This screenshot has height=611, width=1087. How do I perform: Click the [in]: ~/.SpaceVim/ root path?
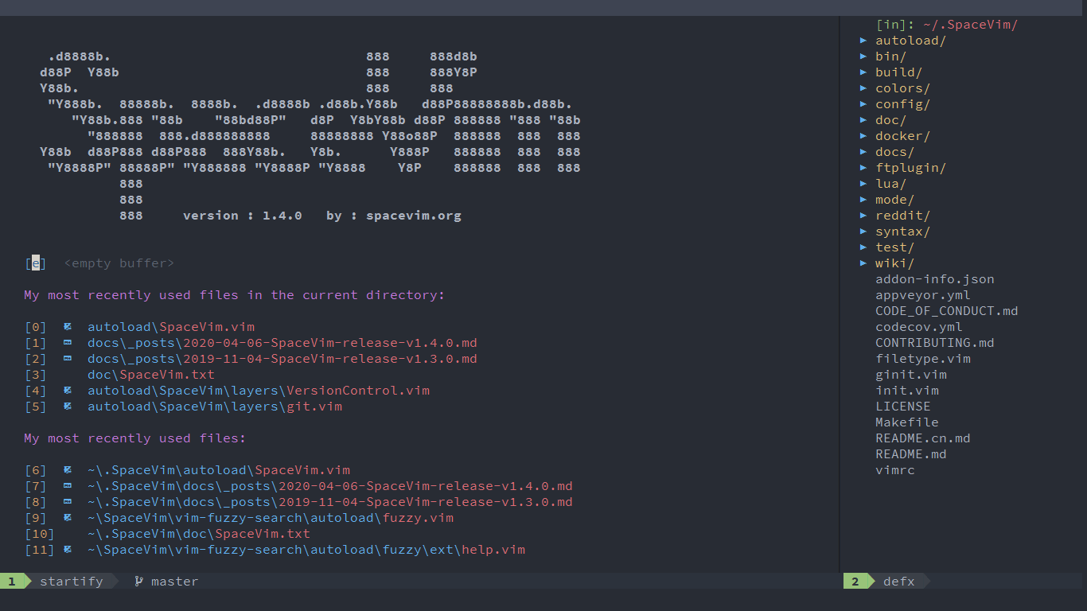[x=946, y=24]
